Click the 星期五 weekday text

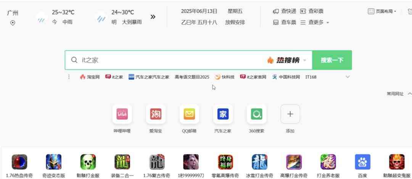pos(235,11)
